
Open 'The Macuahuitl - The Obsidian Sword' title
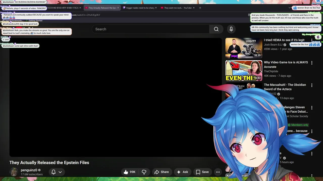coord(285,87)
